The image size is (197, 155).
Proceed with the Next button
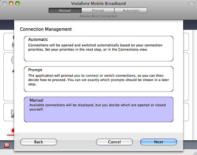[159, 142]
